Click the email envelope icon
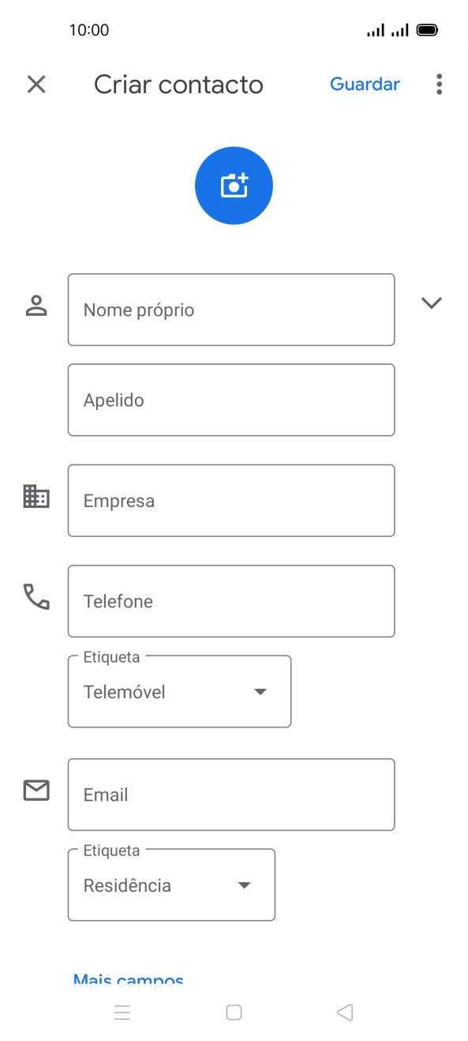 (x=36, y=790)
